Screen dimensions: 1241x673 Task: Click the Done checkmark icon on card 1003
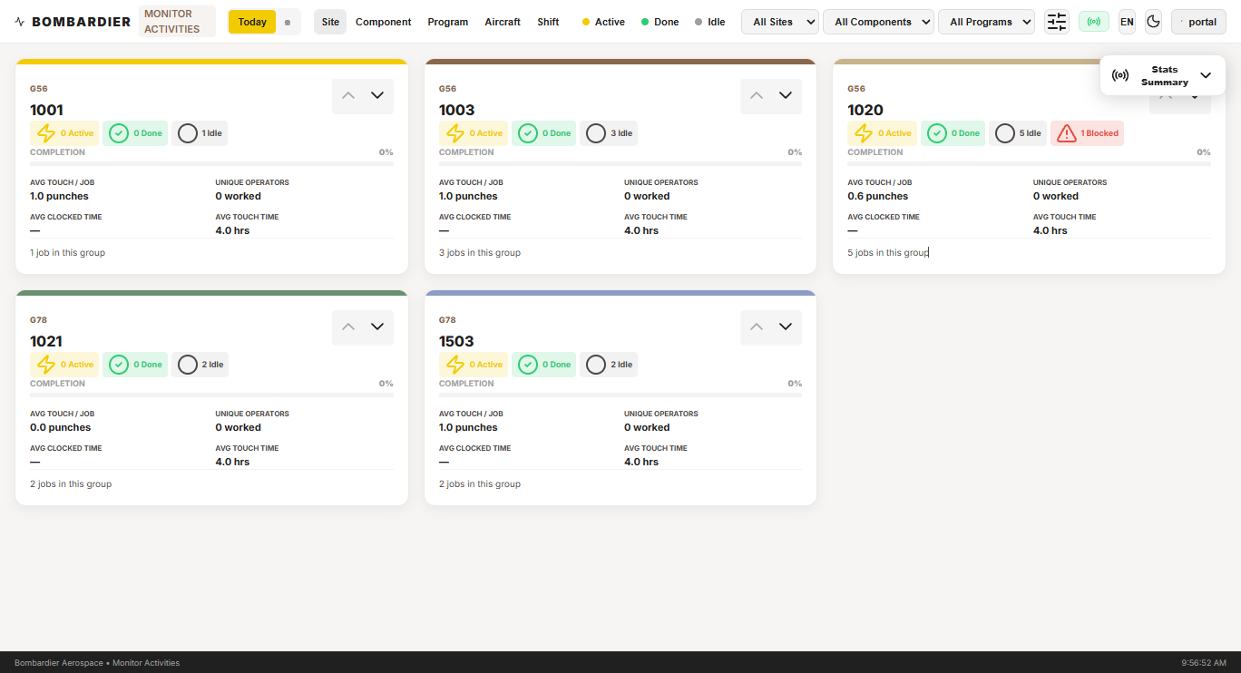point(527,133)
